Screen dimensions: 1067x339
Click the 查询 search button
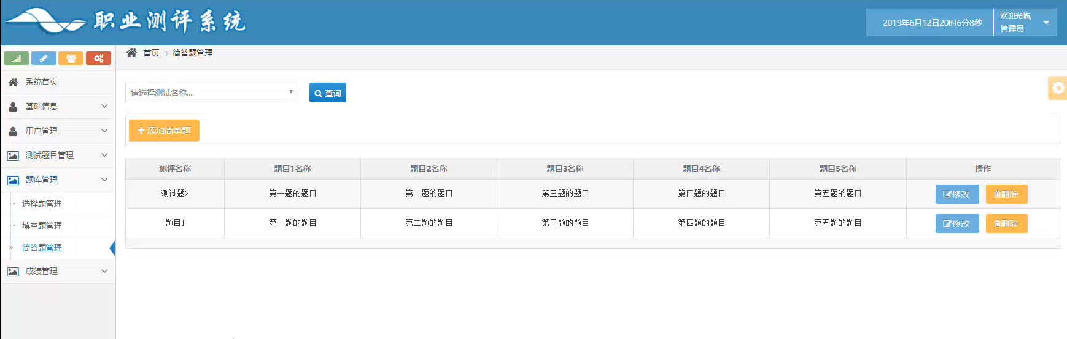pos(328,93)
